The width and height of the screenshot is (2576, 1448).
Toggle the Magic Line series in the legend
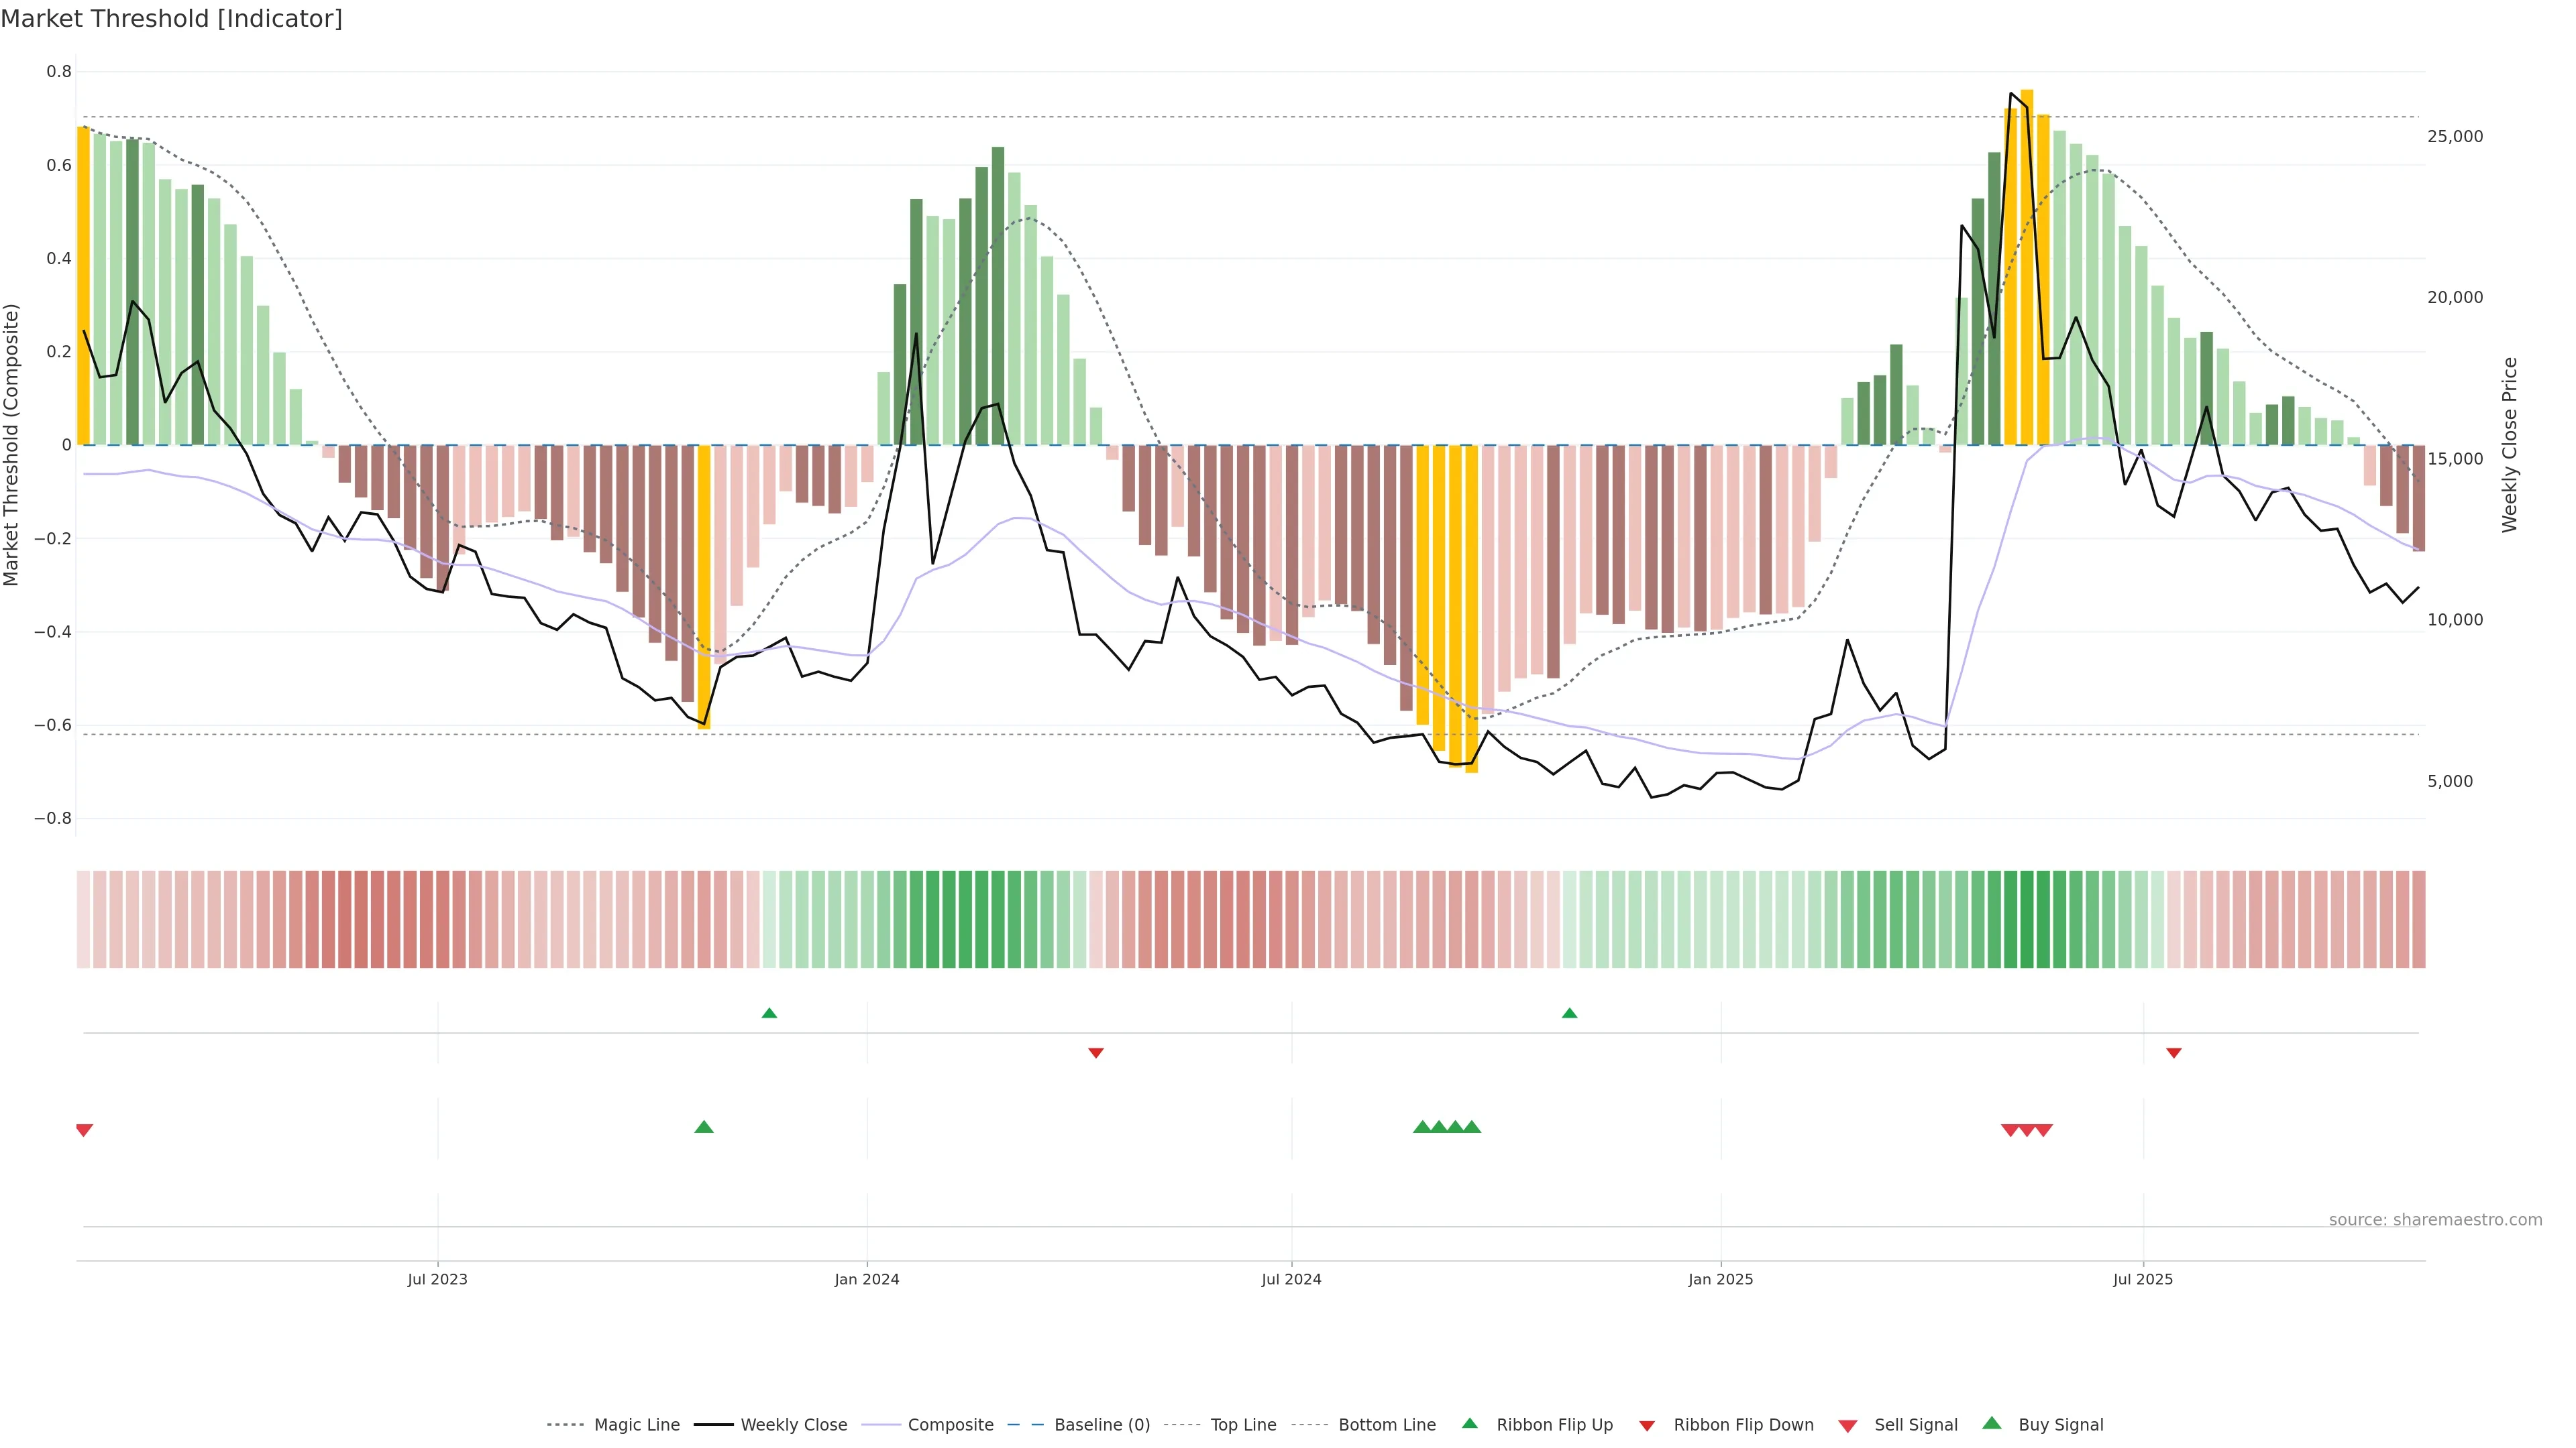(636, 1425)
